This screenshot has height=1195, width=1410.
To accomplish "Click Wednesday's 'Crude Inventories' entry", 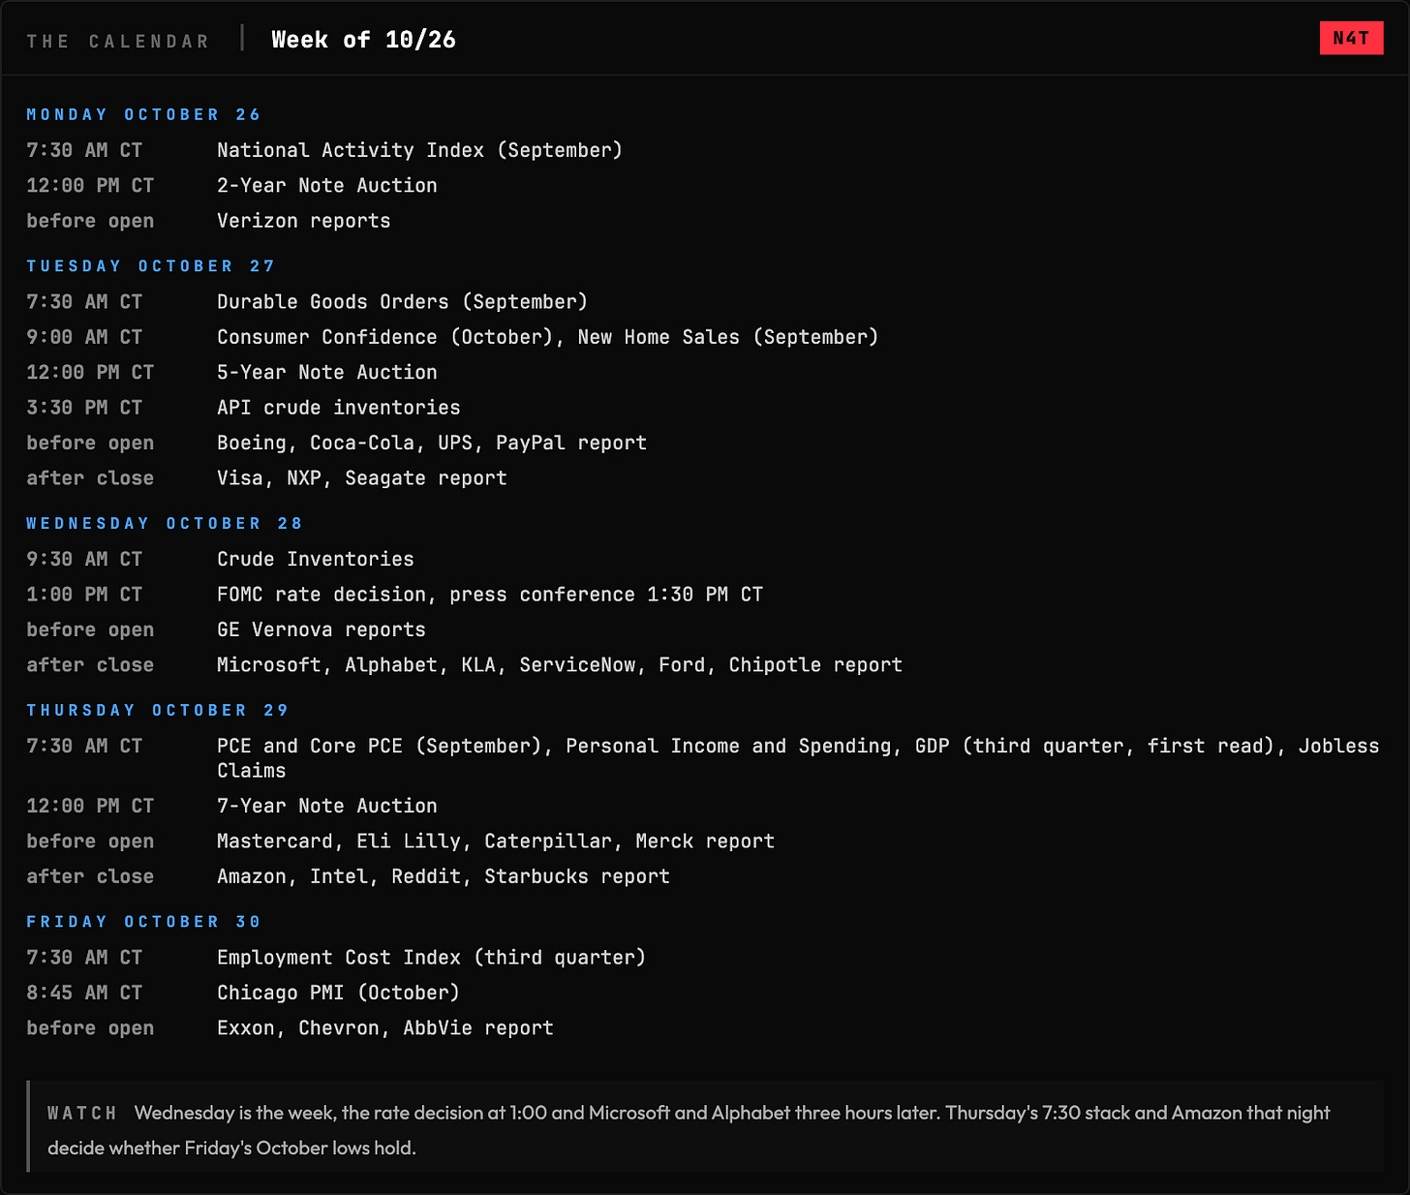I will tap(315, 559).
